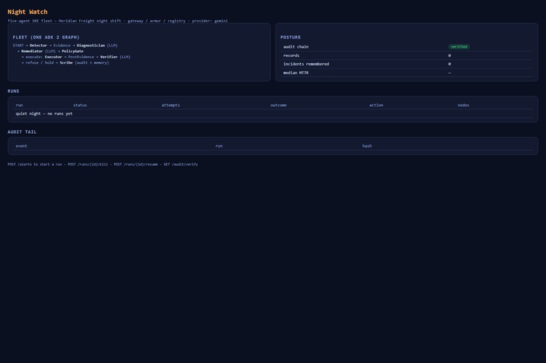Image resolution: width=546 pixels, height=363 pixels.
Task: Click 'POST /alerts to start a run' footer text
Action: 35,164
